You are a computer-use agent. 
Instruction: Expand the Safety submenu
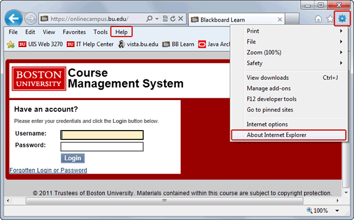pos(289,63)
